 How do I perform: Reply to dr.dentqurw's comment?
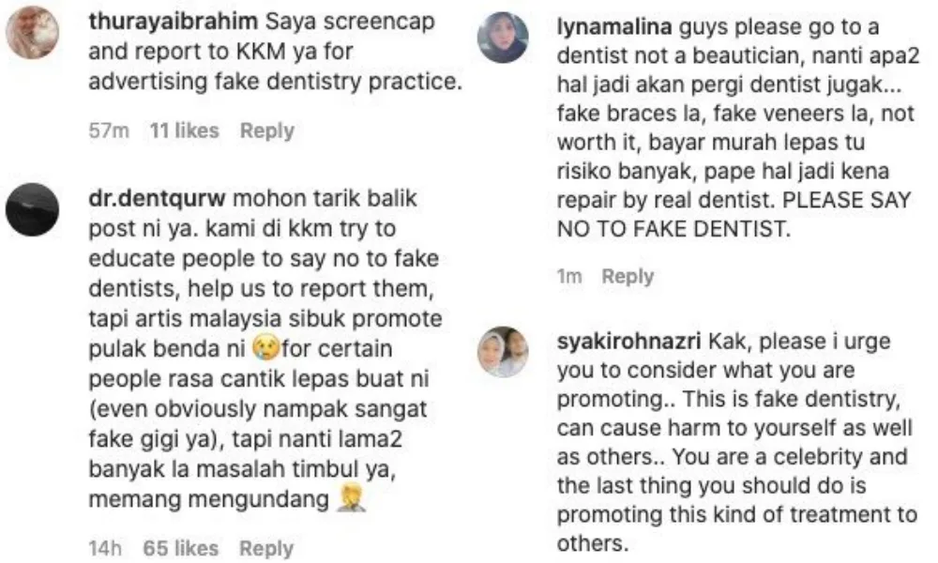pyautogui.click(x=266, y=548)
